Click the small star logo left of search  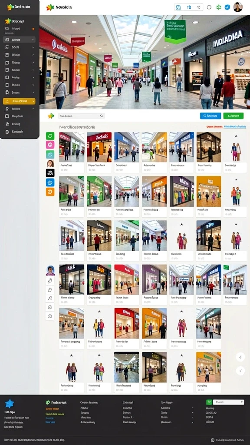pos(51,116)
